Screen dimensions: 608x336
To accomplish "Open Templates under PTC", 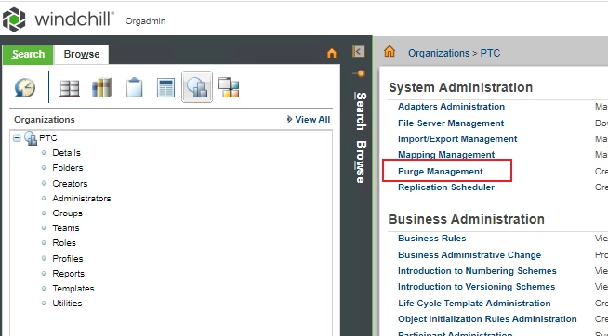I will coord(73,289).
